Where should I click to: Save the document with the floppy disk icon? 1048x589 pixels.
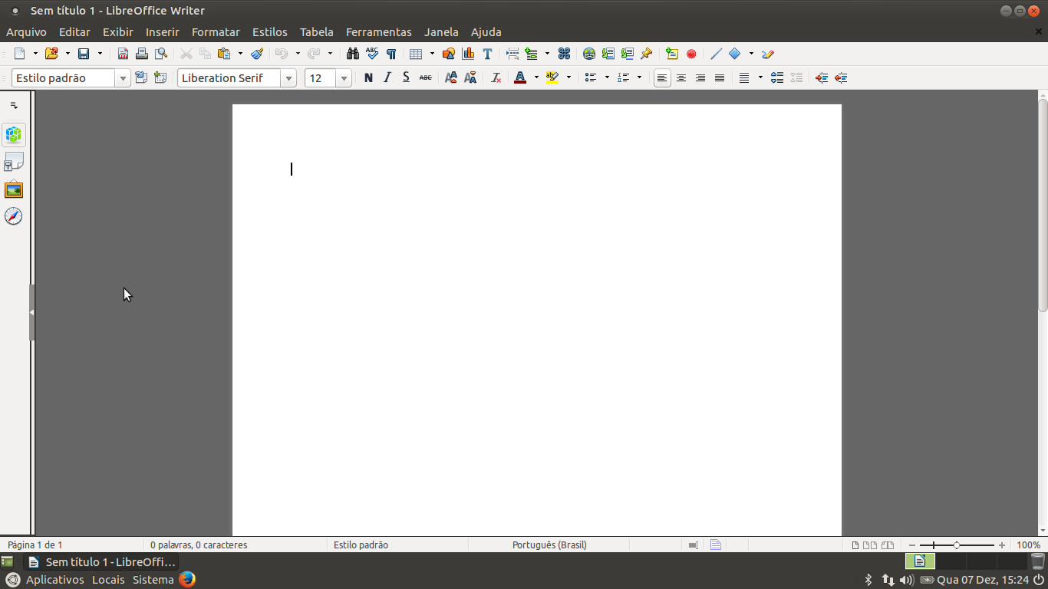(x=84, y=54)
